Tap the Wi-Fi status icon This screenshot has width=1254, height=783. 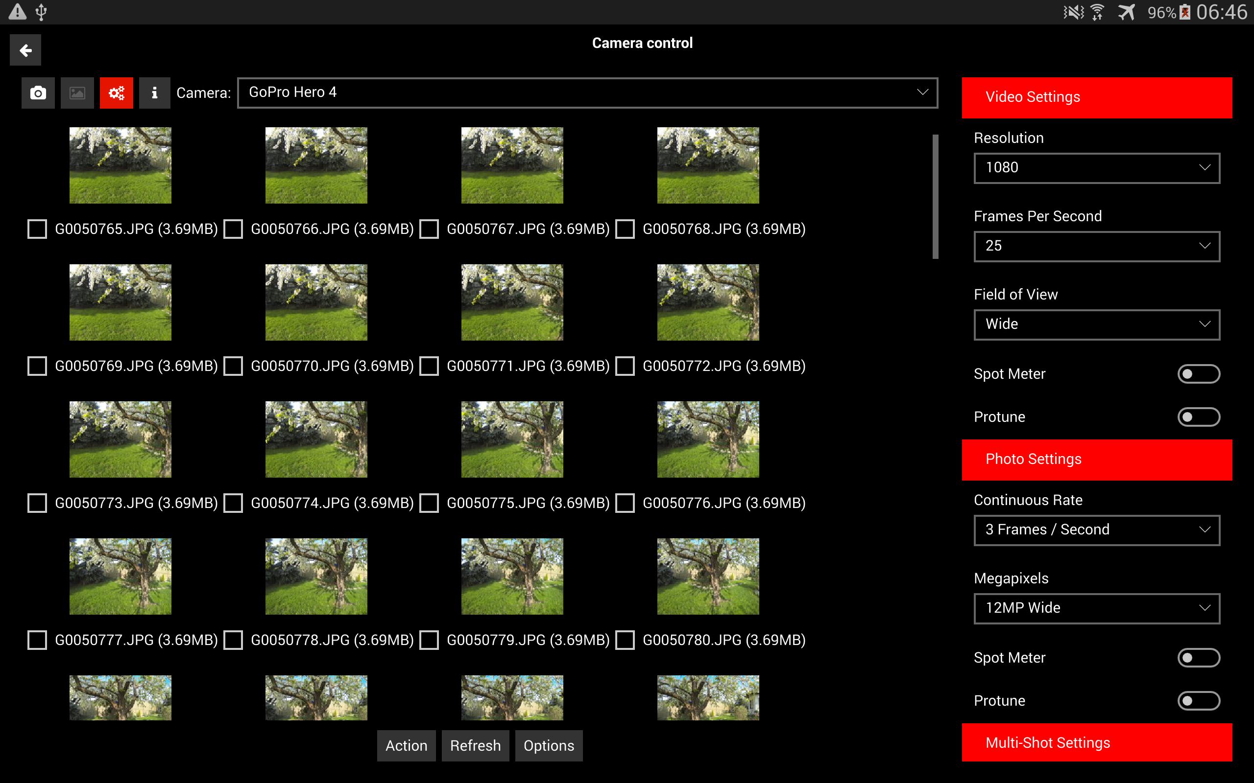click(1097, 12)
